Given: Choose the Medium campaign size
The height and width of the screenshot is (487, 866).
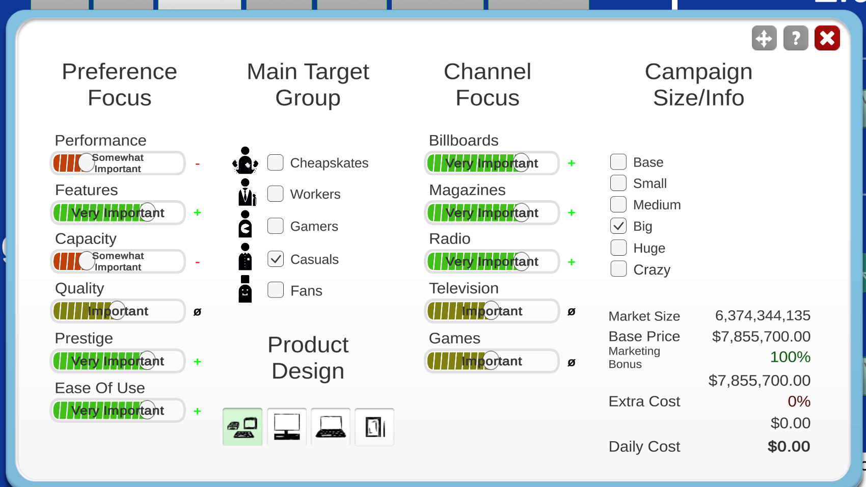Looking at the screenshot, I should click(x=618, y=204).
